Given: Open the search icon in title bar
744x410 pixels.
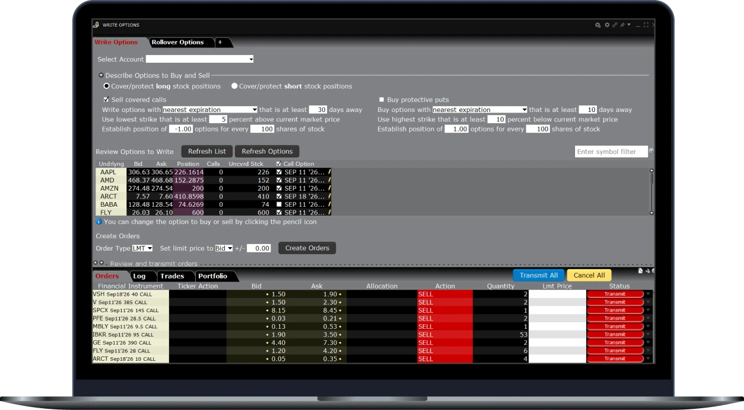Looking at the screenshot, I should pyautogui.click(x=598, y=25).
